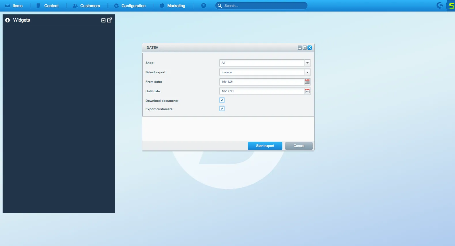Minimize the DATEV window

click(x=300, y=48)
